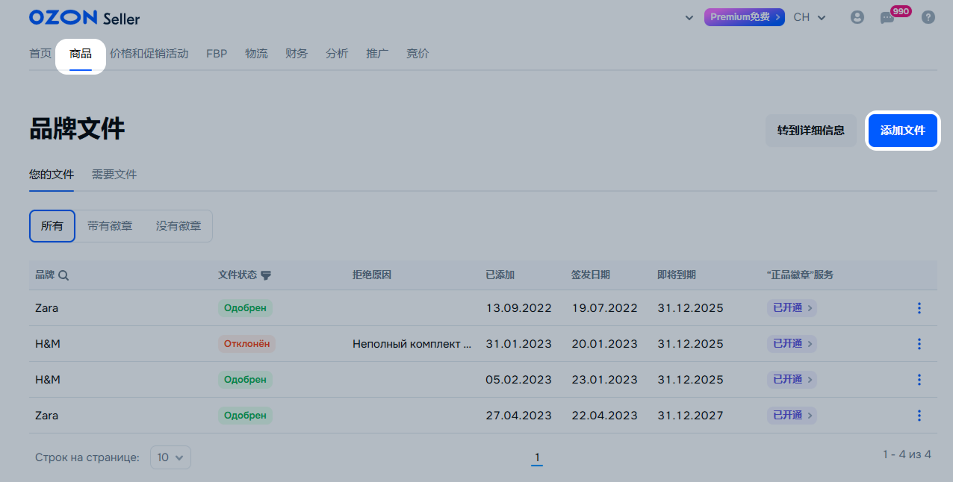The height and width of the screenshot is (482, 953).
Task: Click Одобрен status in Zara 27.04.2023 row
Action: (x=245, y=416)
